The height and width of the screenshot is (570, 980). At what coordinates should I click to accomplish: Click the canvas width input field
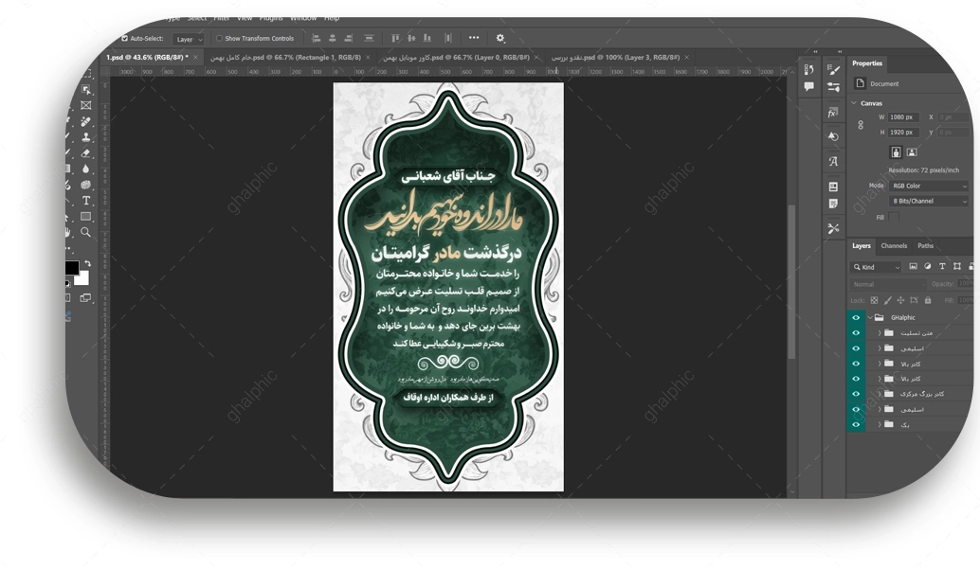pyautogui.click(x=904, y=117)
